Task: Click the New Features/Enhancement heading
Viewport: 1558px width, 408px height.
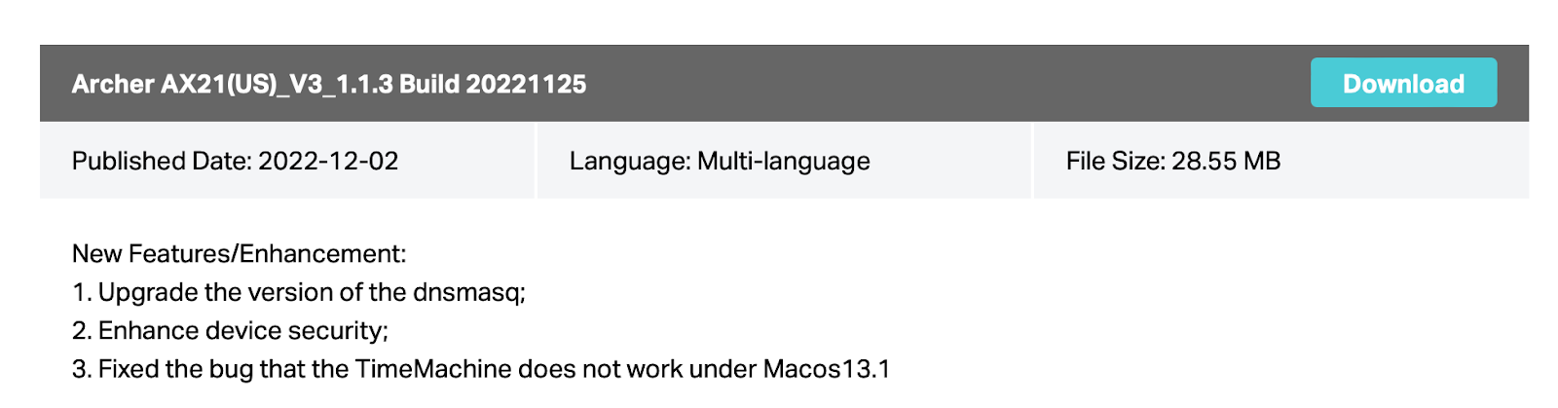Action: [x=240, y=254]
